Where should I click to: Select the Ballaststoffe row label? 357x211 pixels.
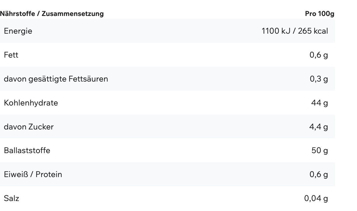tap(27, 150)
